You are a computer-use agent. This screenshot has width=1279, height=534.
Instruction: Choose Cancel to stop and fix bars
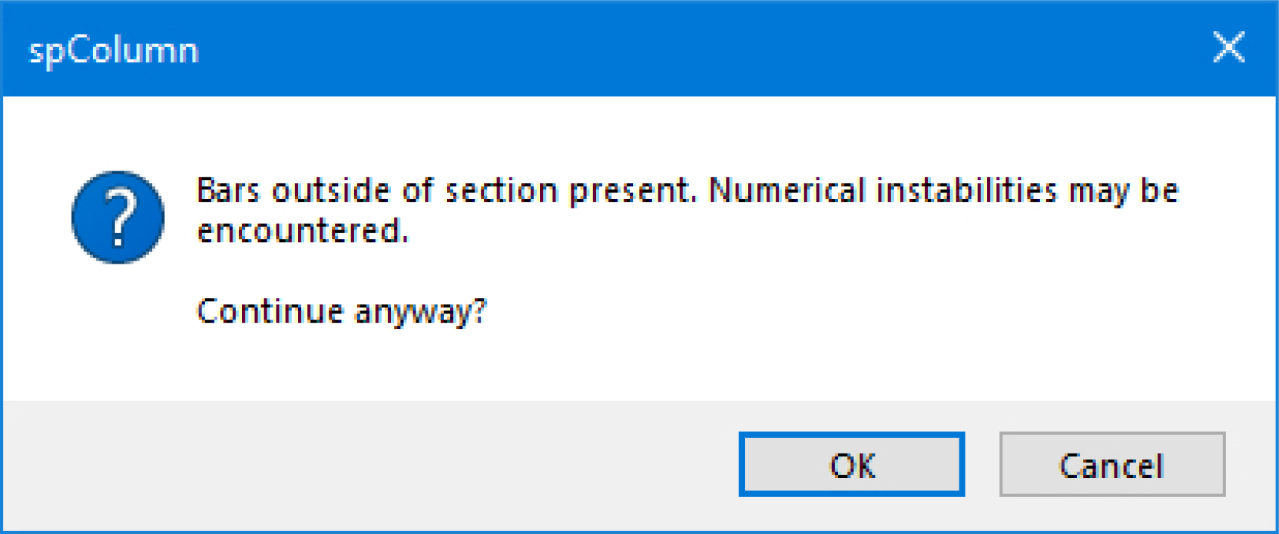(x=1111, y=465)
